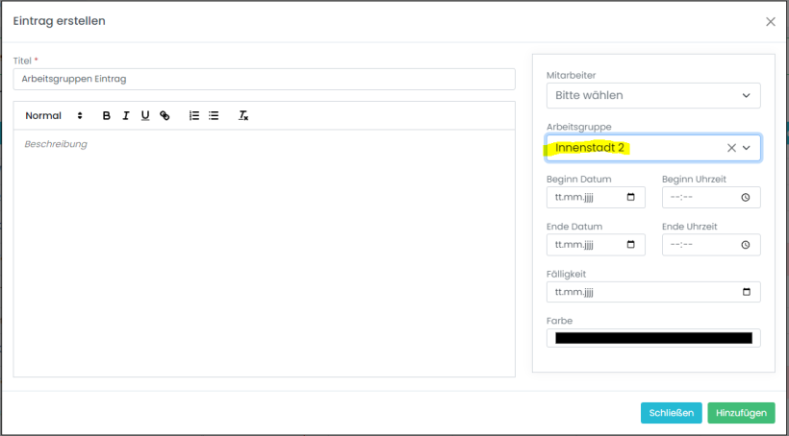The height and width of the screenshot is (436, 789).
Task: Expand the Arbeitsgruppe dropdown arrow
Action: point(747,148)
